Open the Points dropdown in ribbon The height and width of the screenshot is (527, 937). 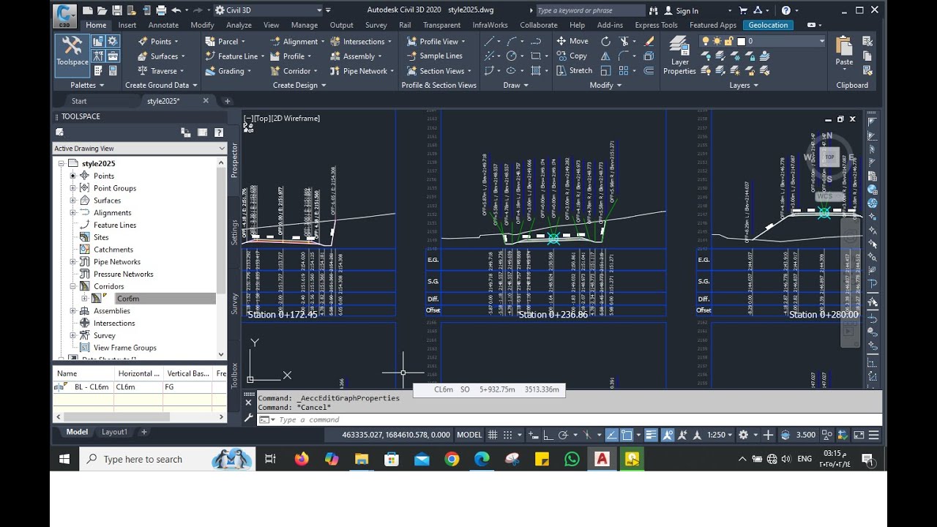158,42
